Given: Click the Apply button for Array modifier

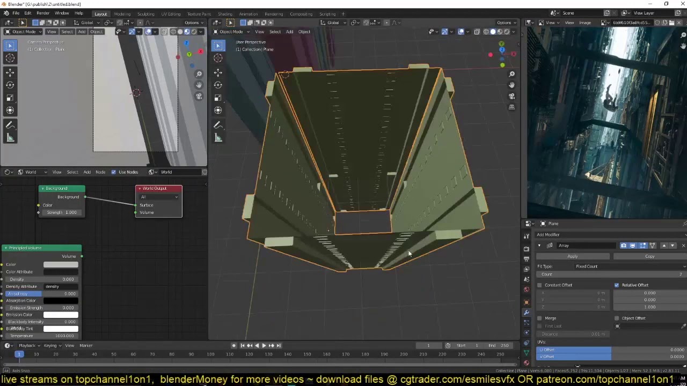Looking at the screenshot, I should [x=573, y=256].
